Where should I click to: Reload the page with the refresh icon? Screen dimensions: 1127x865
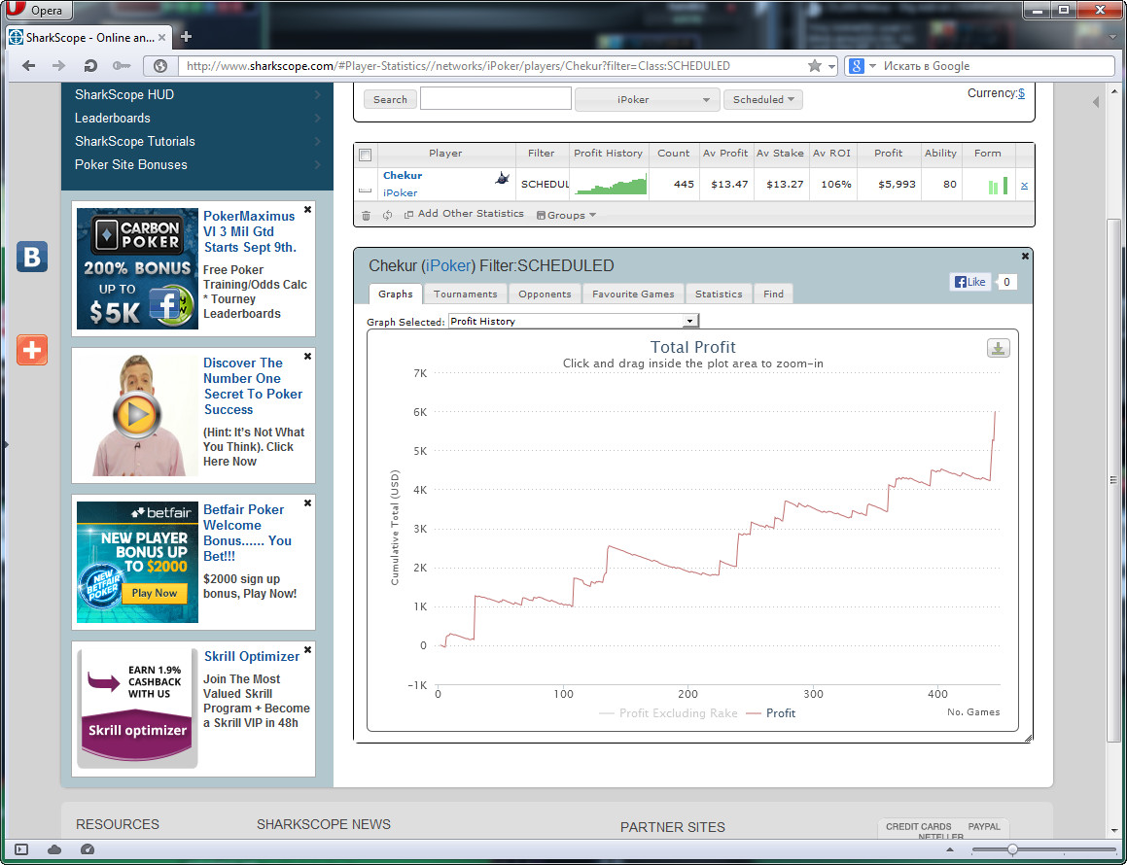click(x=90, y=66)
